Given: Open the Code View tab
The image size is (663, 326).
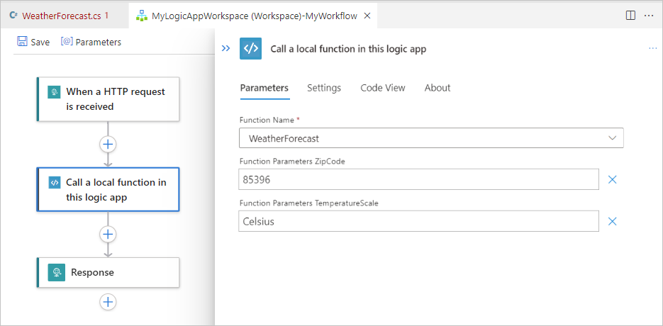Looking at the screenshot, I should coord(383,88).
